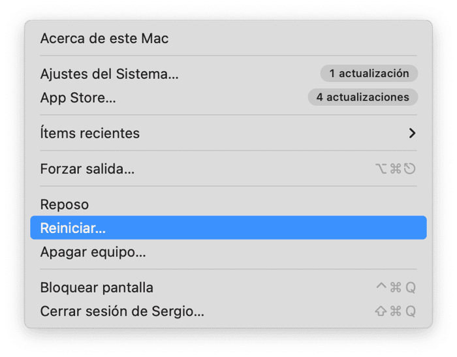Click the Shift arrow symbol beside Cerrar sesión
Viewport: 457px width, 357px height.
click(x=381, y=311)
